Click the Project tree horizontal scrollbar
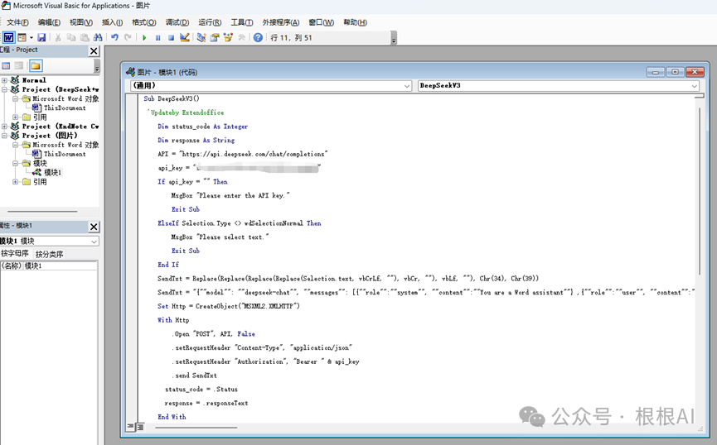This screenshot has width=717, height=445. tap(42, 211)
